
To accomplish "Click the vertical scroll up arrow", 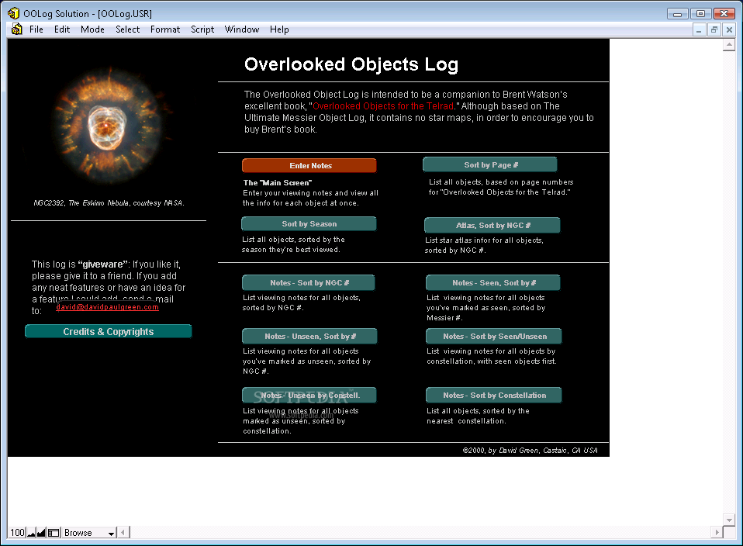I will pos(729,45).
